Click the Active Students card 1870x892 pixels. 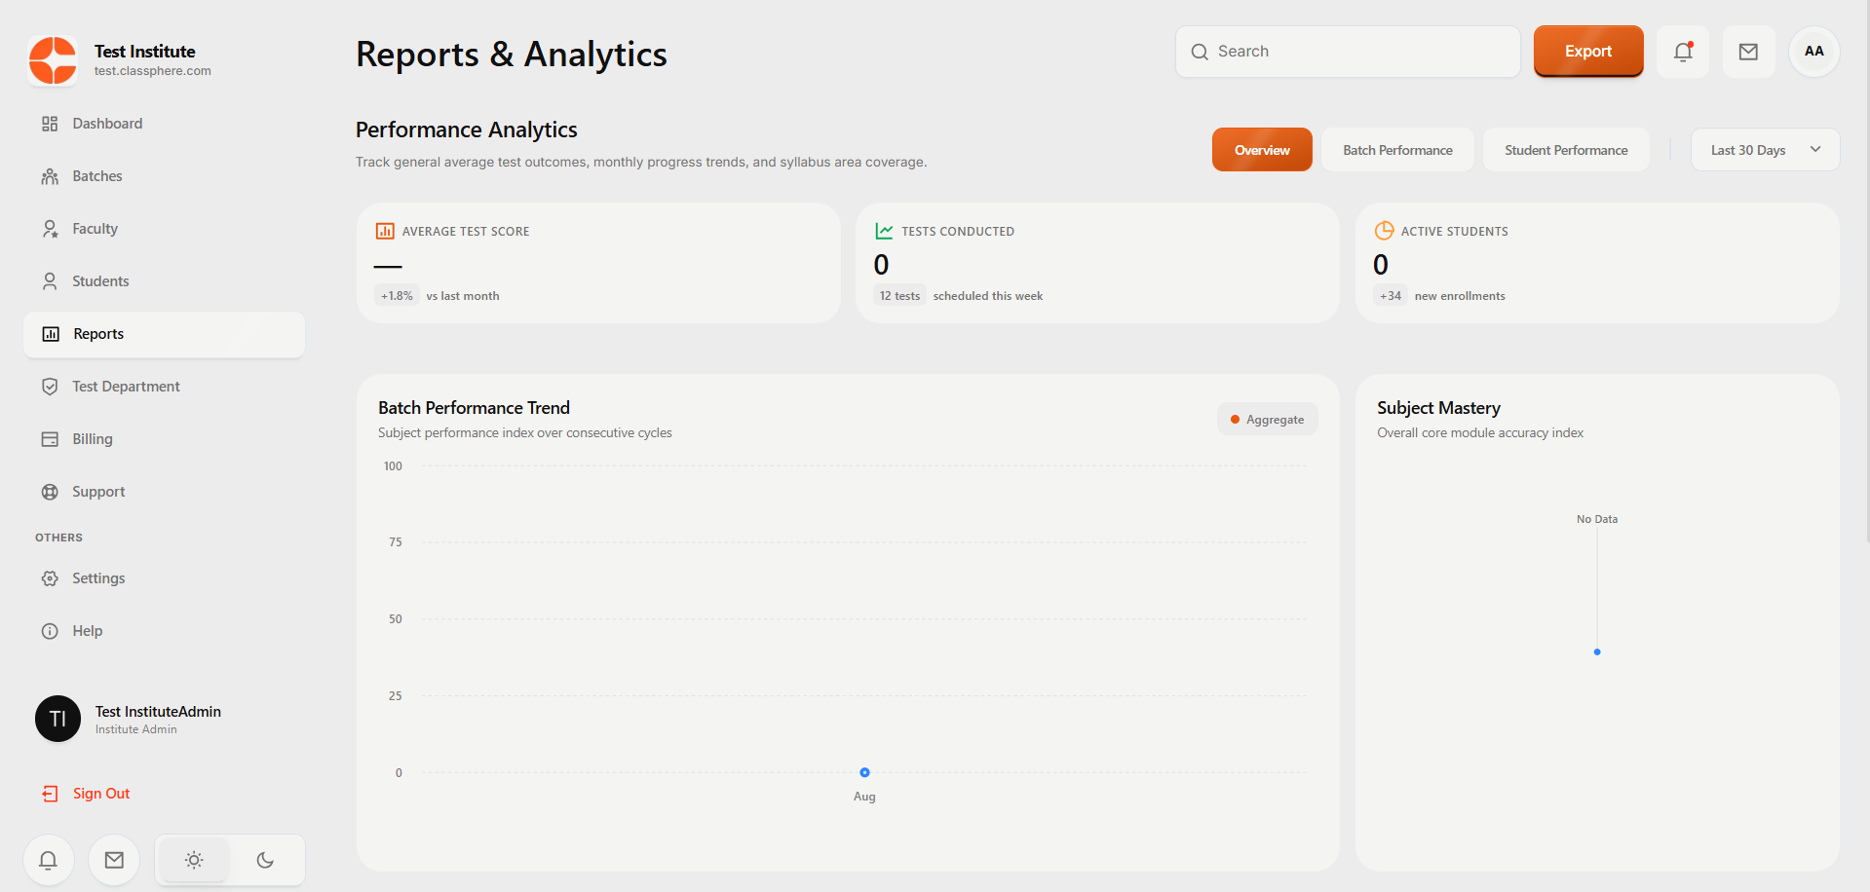pyautogui.click(x=1597, y=263)
